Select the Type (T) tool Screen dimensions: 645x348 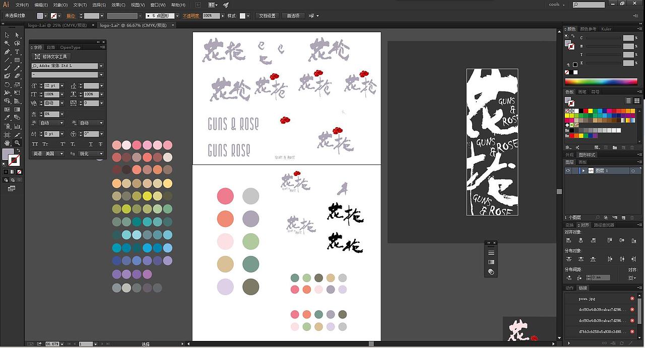[17, 52]
